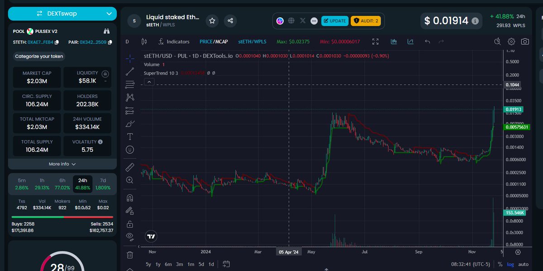The image size is (543, 271).
Task: Toggle auto scale on price axis
Action: [523, 264]
